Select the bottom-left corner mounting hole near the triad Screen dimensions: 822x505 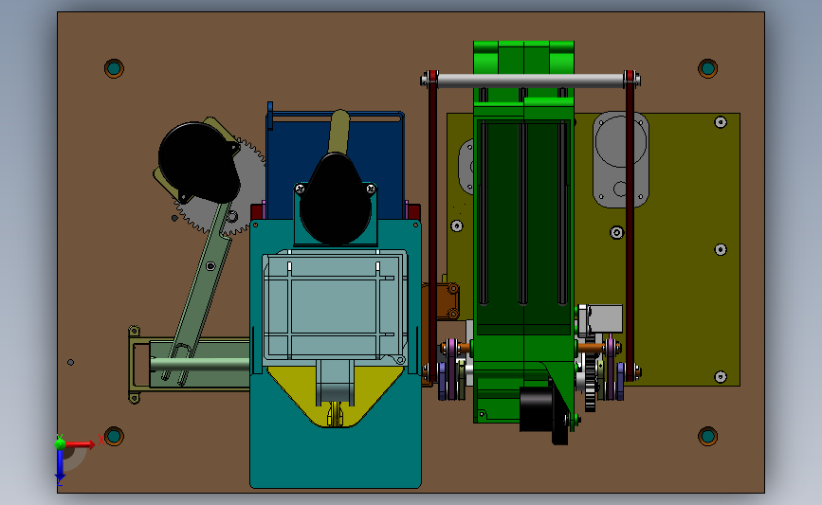(x=114, y=436)
